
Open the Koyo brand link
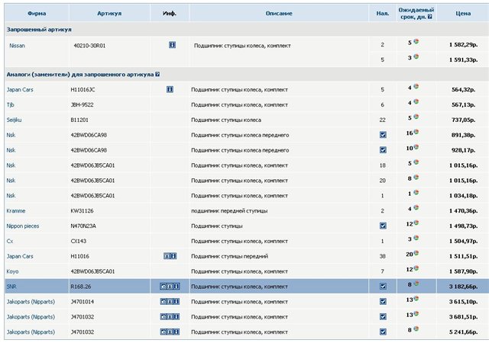[x=12, y=271]
